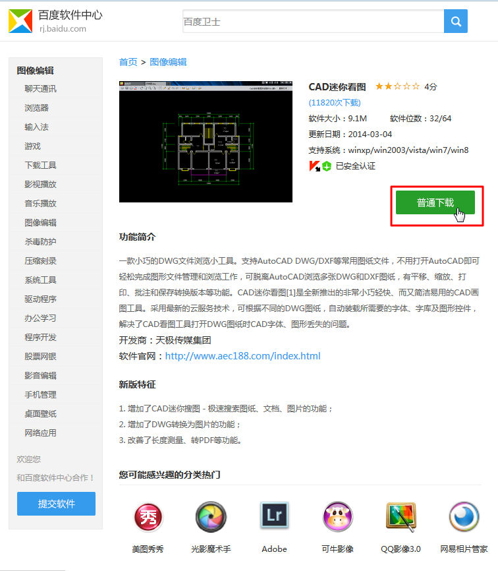Click the blue search magnifier button
Screen dimensions: 498x571
click(455, 21)
